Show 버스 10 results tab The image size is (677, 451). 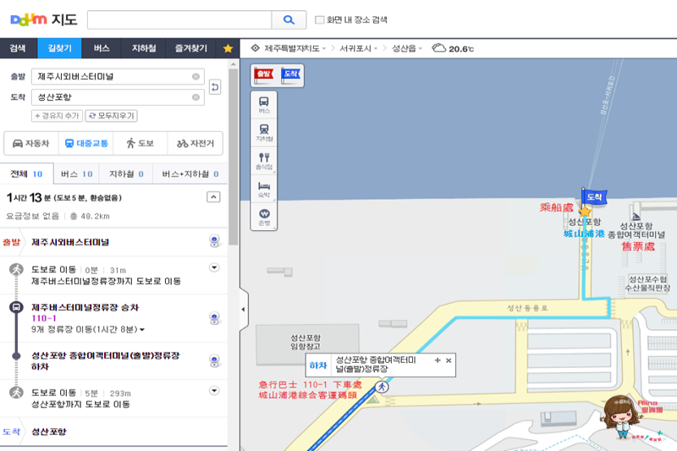tap(76, 174)
